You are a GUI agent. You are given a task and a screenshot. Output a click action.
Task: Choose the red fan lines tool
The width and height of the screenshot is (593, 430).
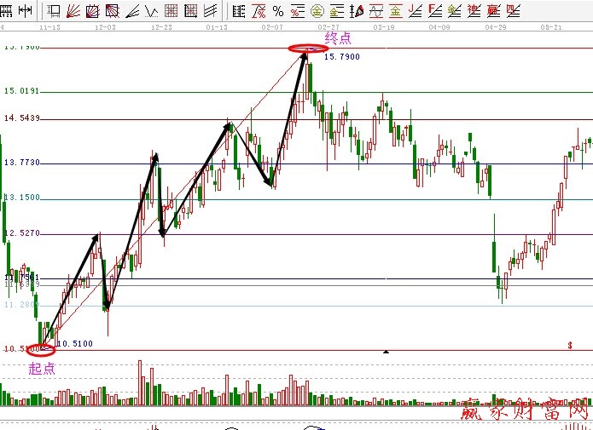(x=73, y=11)
